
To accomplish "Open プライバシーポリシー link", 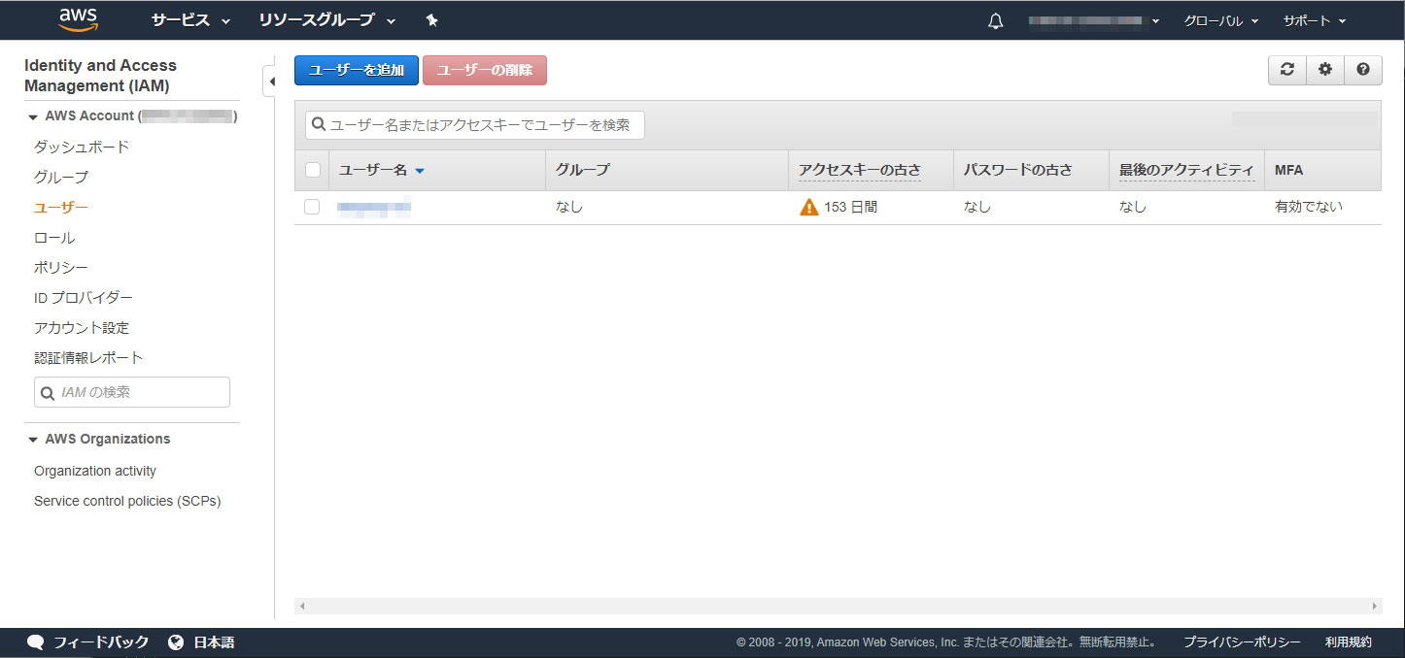I will pyautogui.click(x=1242, y=642).
